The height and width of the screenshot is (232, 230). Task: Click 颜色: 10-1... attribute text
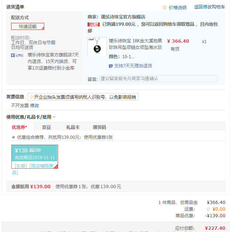121,56
